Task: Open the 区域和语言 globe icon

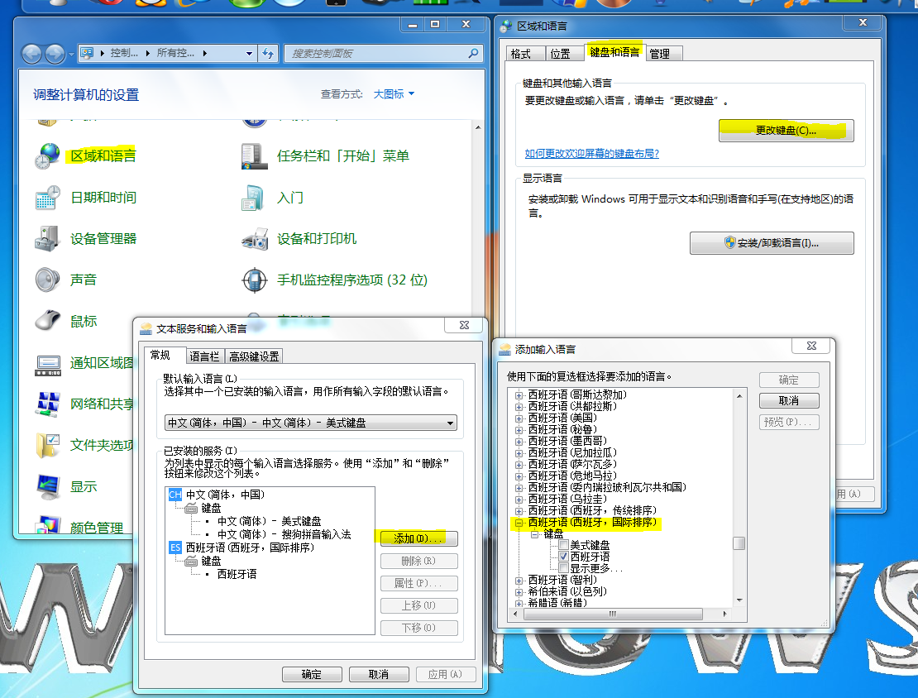Action: coord(47,156)
